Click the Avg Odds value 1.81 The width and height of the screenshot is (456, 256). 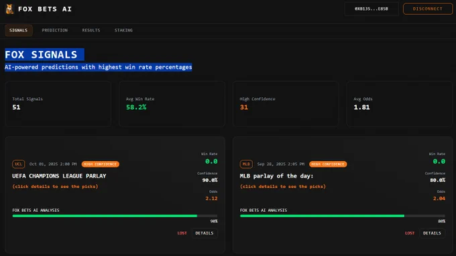(x=361, y=107)
